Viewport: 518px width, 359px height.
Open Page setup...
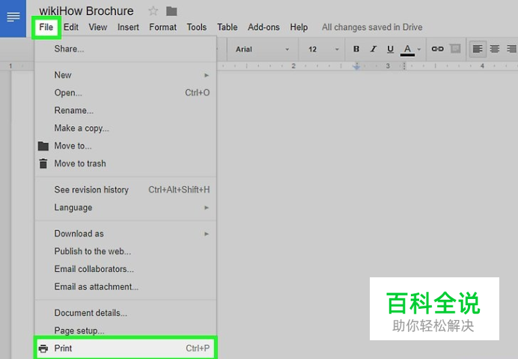pos(126,331)
